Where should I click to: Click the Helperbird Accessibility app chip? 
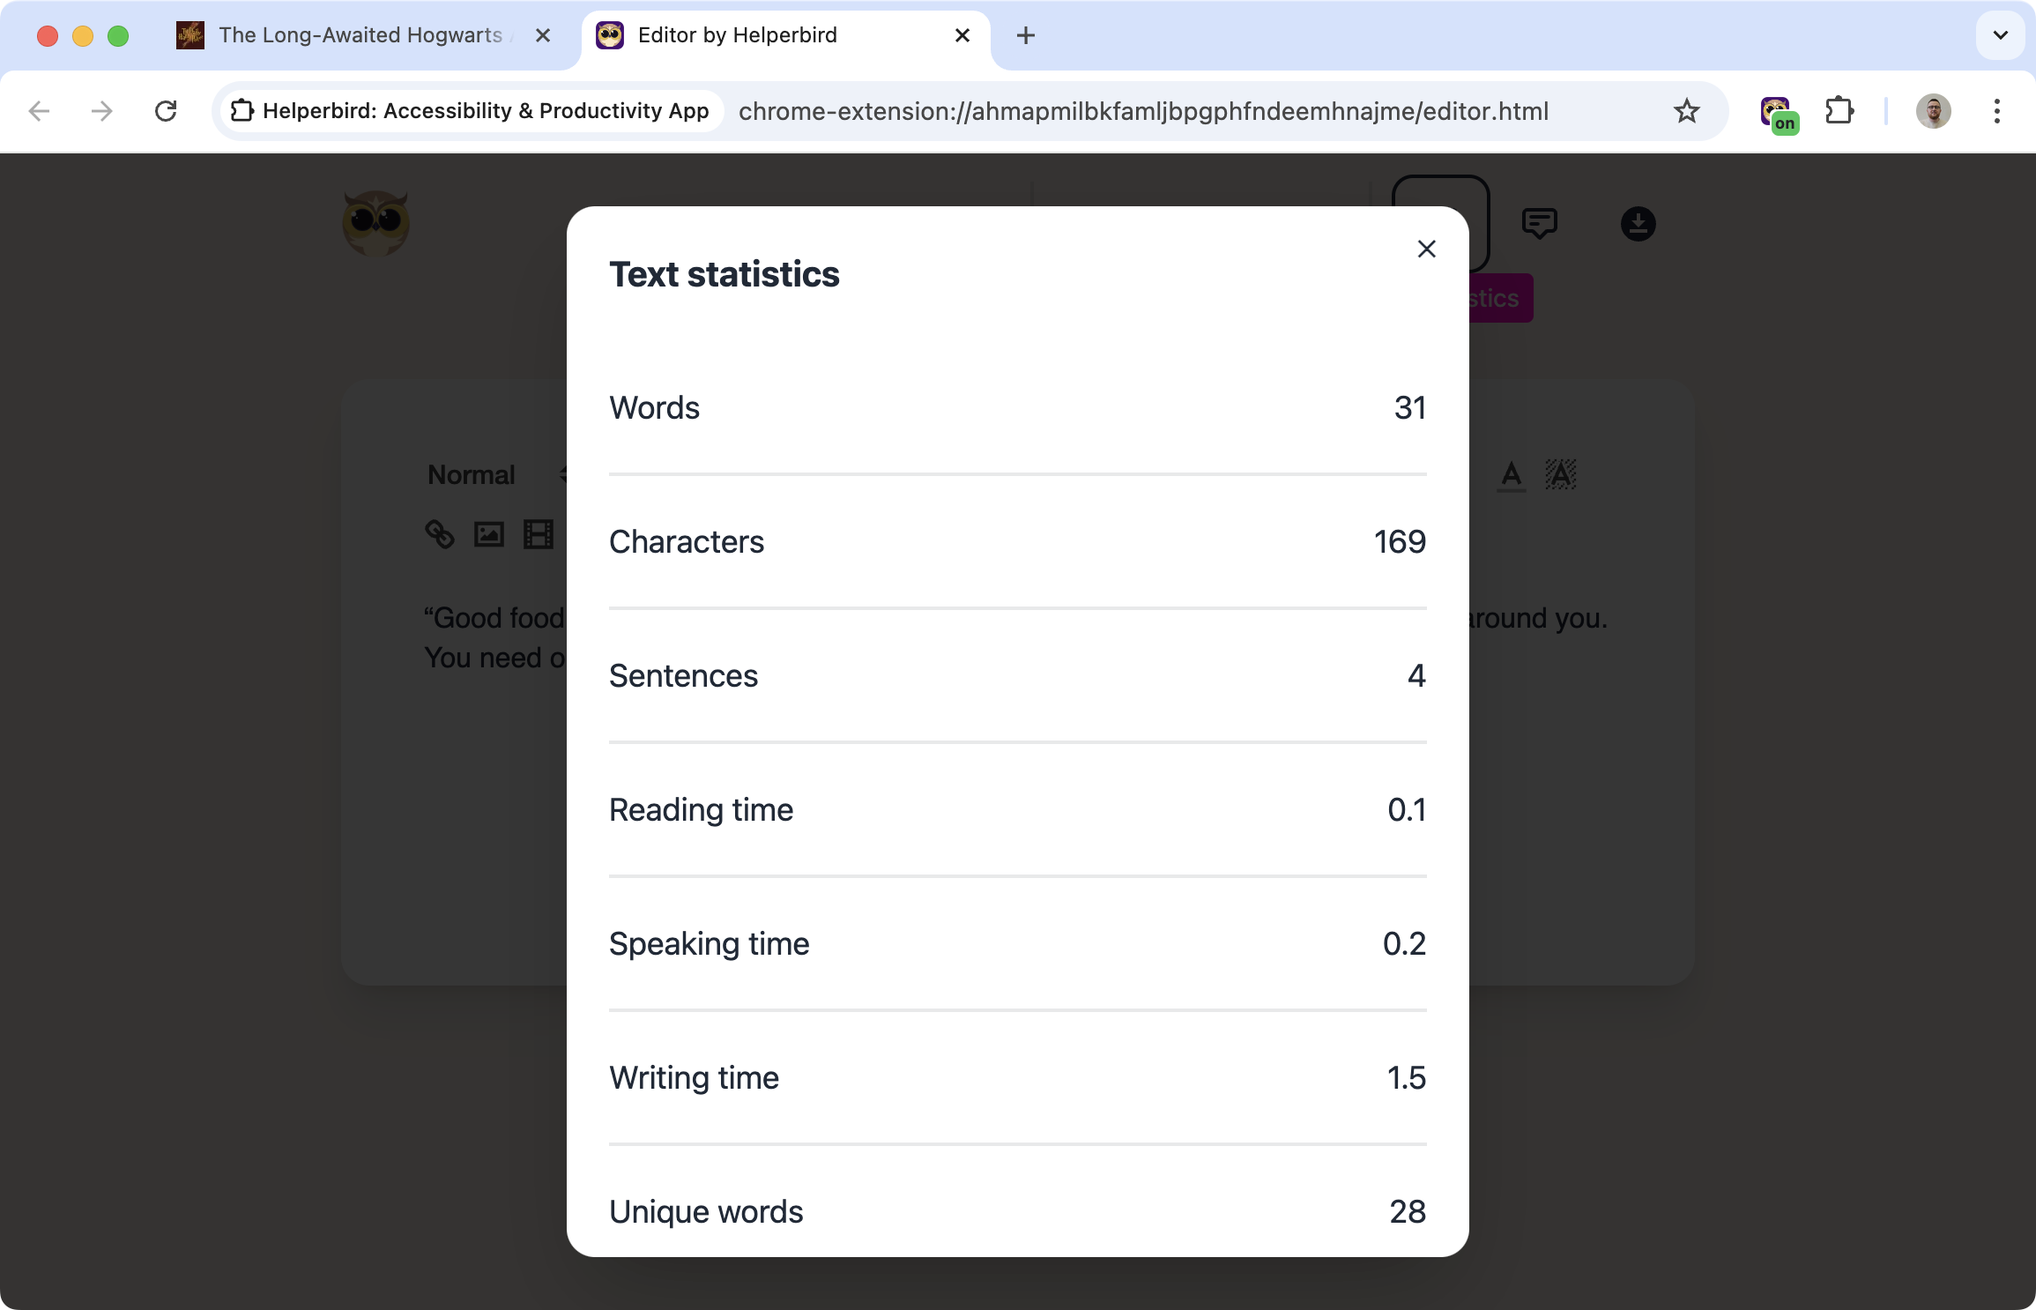point(470,111)
